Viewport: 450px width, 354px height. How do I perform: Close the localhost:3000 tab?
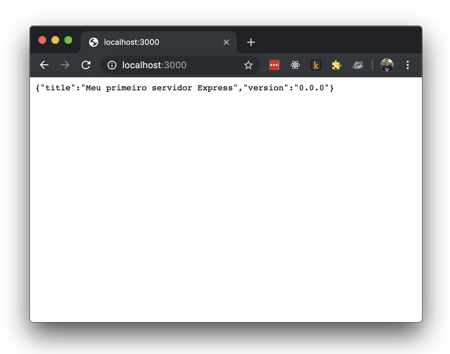(226, 42)
